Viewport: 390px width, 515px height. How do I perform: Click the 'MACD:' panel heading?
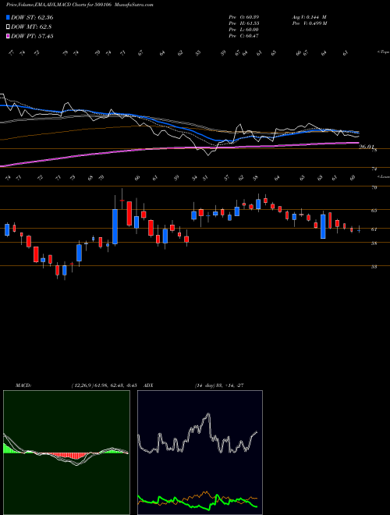(23, 385)
